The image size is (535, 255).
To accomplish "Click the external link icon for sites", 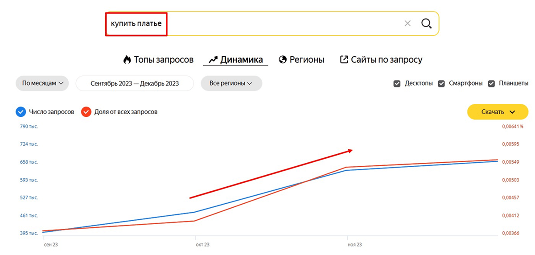I will (344, 60).
